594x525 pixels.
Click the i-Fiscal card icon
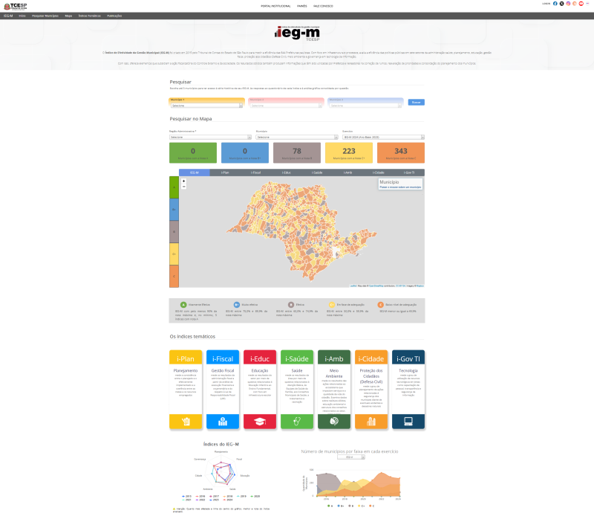223,421
